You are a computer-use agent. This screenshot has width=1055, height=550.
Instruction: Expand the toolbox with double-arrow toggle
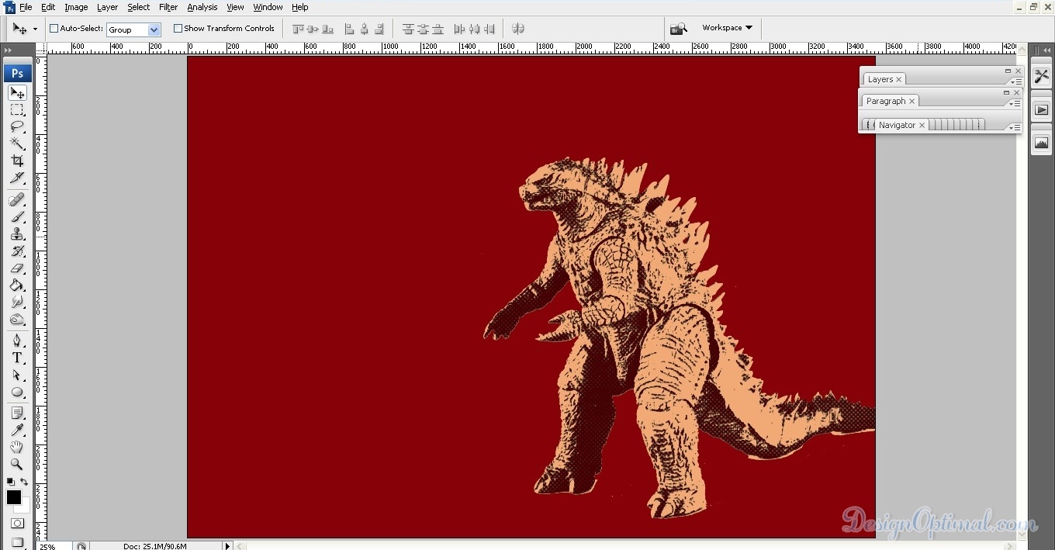click(8, 50)
